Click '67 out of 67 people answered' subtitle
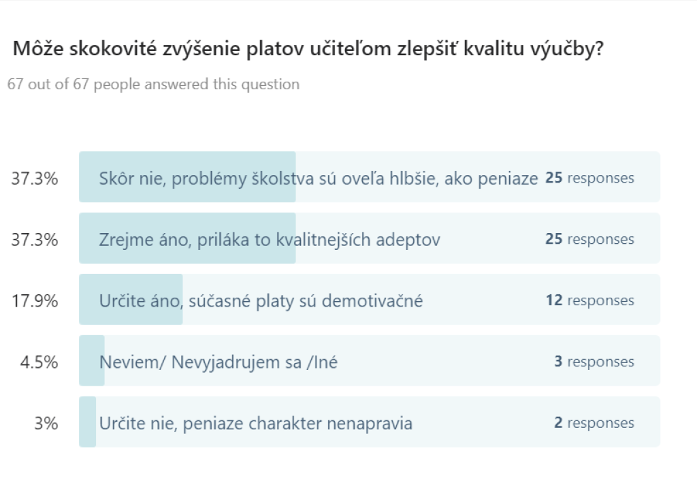The height and width of the screenshot is (483, 697). 153,84
